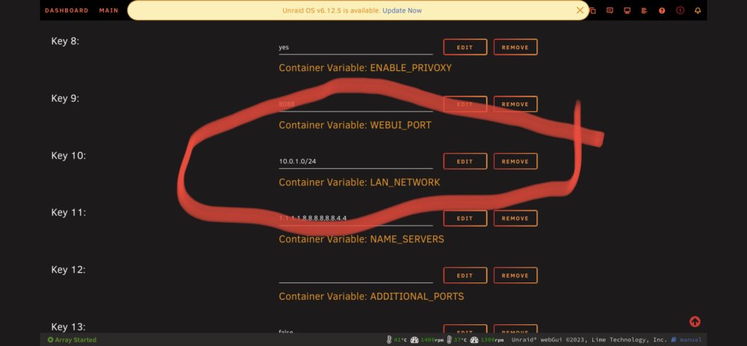Click the Update Now link
The image size is (747, 346).
(402, 10)
